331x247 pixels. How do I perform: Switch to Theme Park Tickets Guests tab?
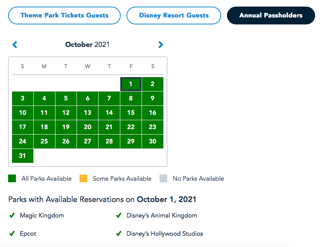point(64,16)
